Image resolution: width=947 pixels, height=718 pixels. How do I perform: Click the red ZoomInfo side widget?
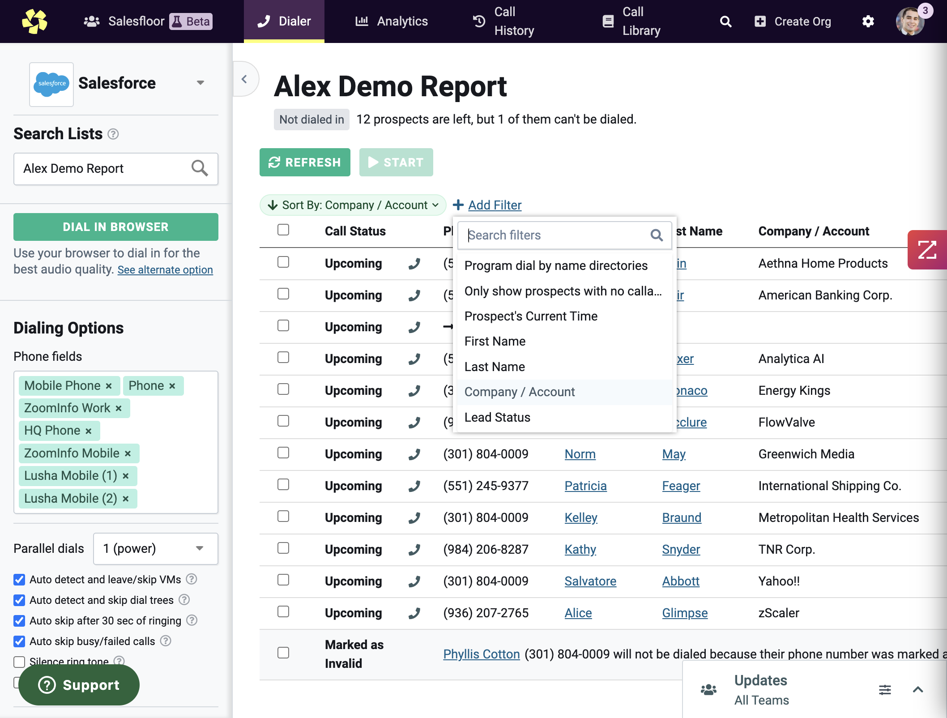click(927, 249)
